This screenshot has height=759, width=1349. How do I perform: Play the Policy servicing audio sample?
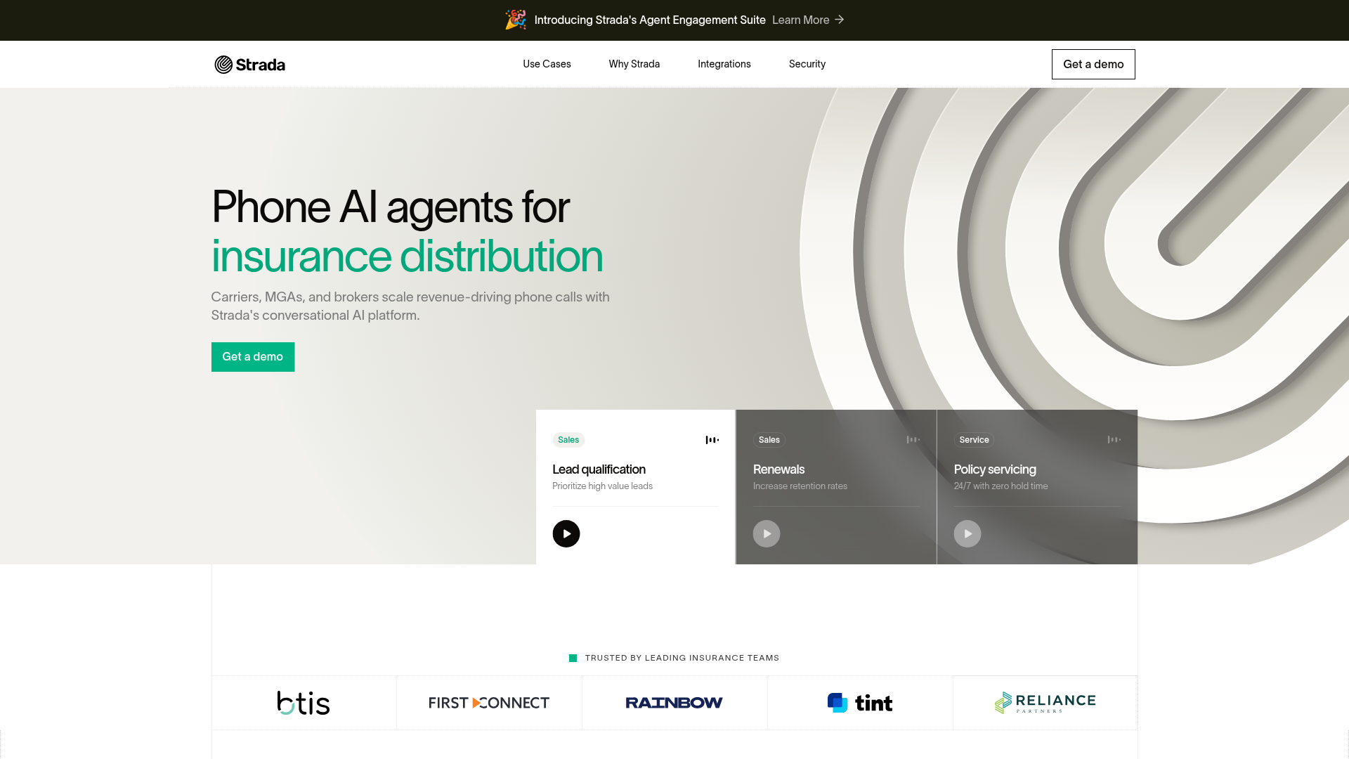[x=967, y=534]
